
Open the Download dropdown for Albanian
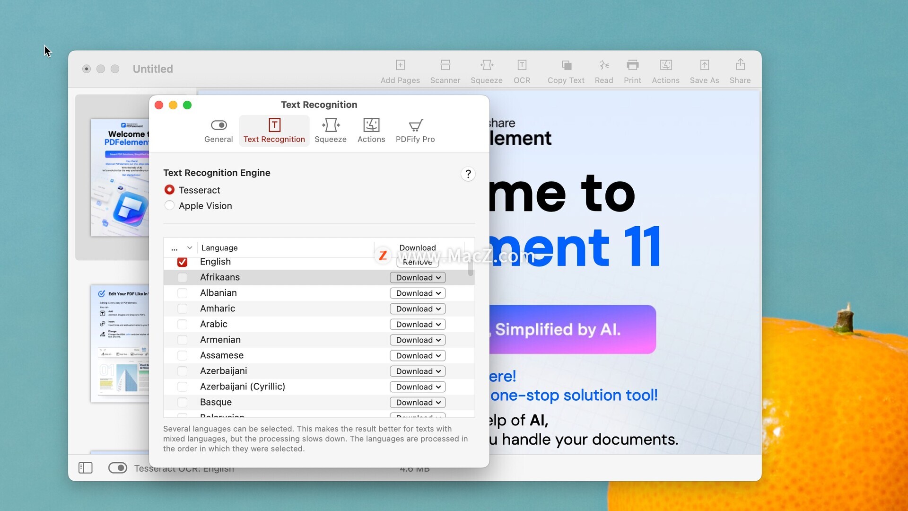click(418, 293)
